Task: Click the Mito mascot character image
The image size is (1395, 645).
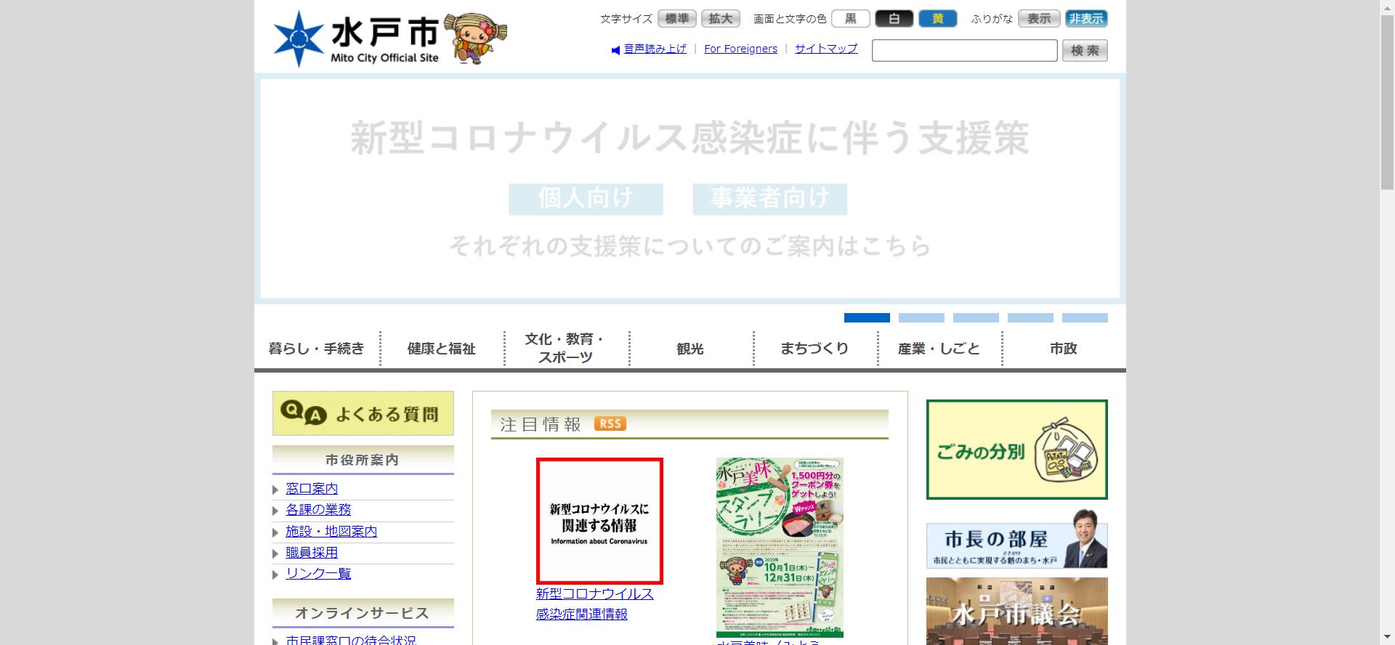Action: click(475, 38)
